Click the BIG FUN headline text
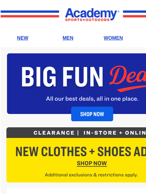The image size is (146, 194). pyautogui.click(x=62, y=77)
